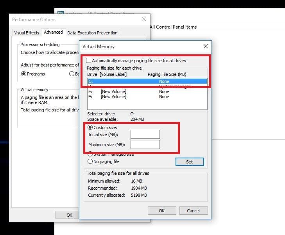Switch to the Visual Effects tab
Image resolution: width=285 pixels, height=235 pixels.
[27, 33]
